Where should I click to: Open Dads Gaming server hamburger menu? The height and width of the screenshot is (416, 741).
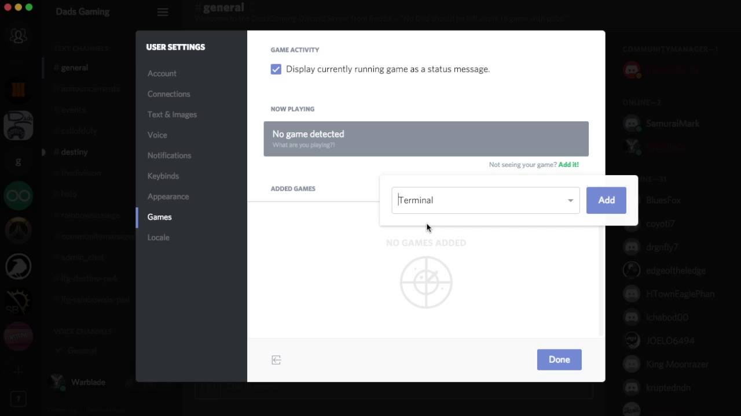coord(163,12)
